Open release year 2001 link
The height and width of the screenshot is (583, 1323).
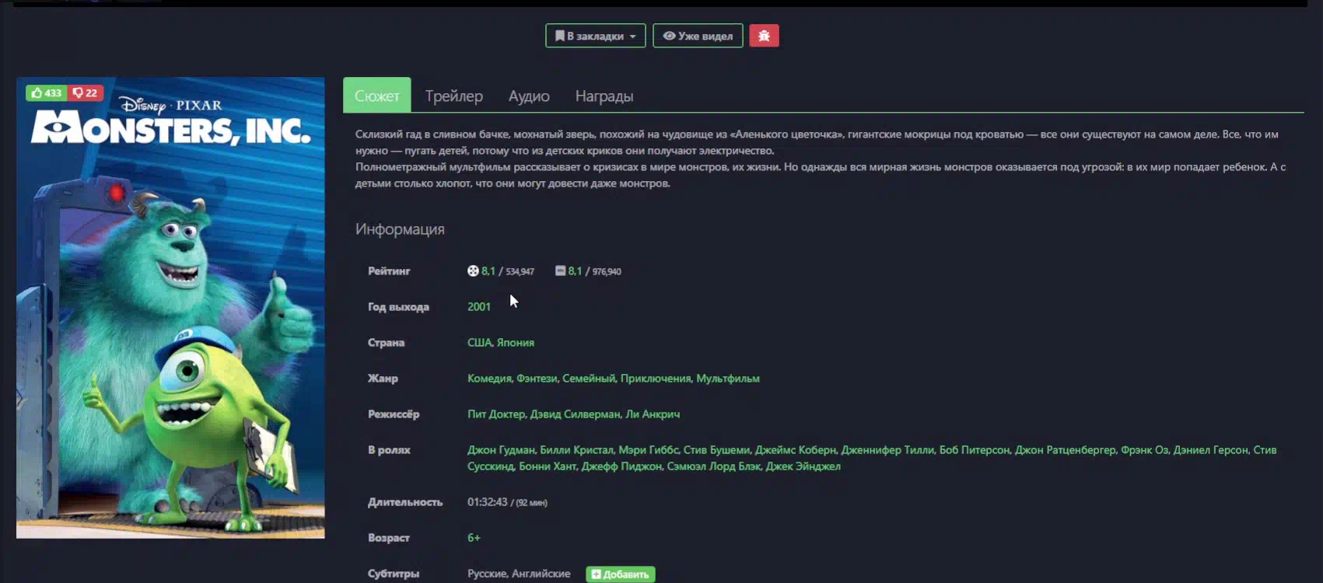pyautogui.click(x=479, y=307)
